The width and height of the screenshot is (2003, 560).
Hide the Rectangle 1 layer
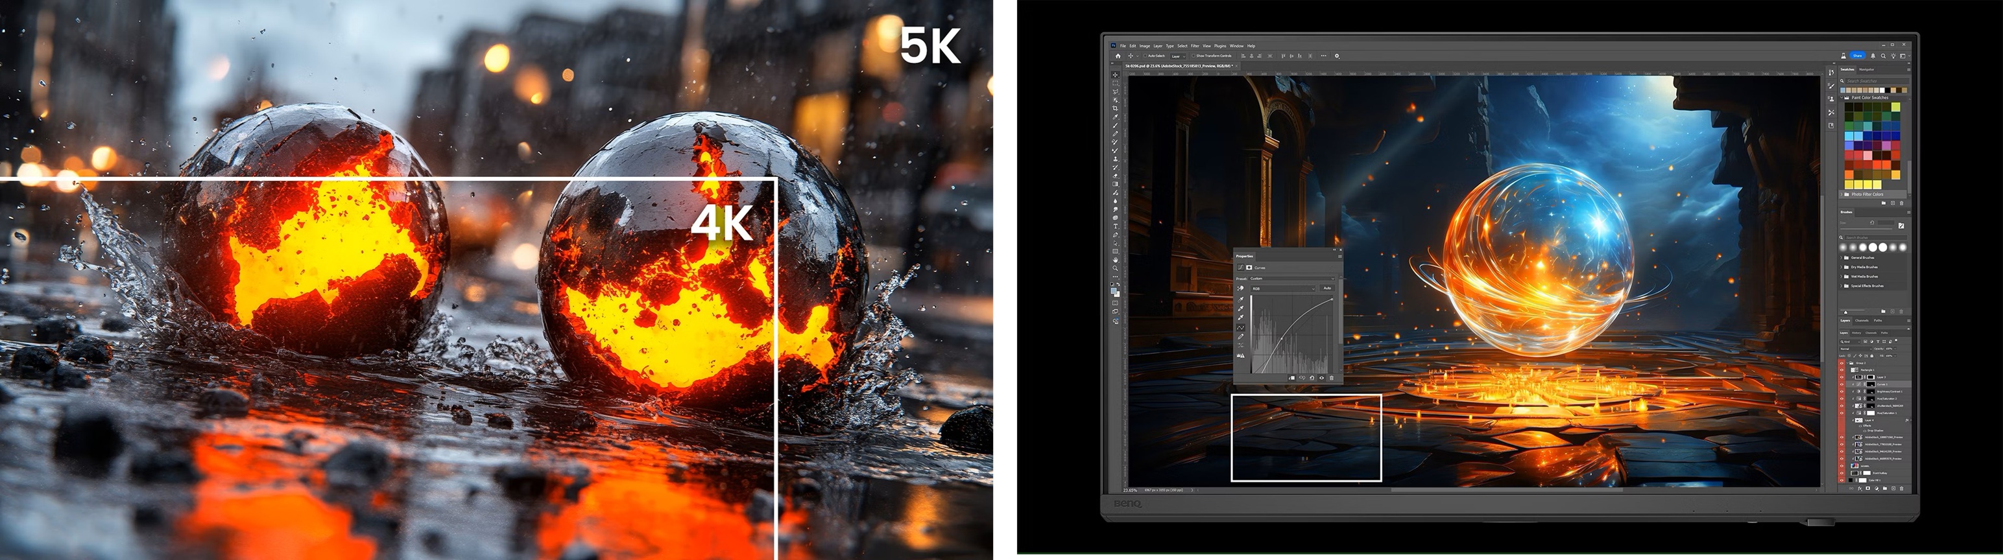pyautogui.click(x=1841, y=371)
